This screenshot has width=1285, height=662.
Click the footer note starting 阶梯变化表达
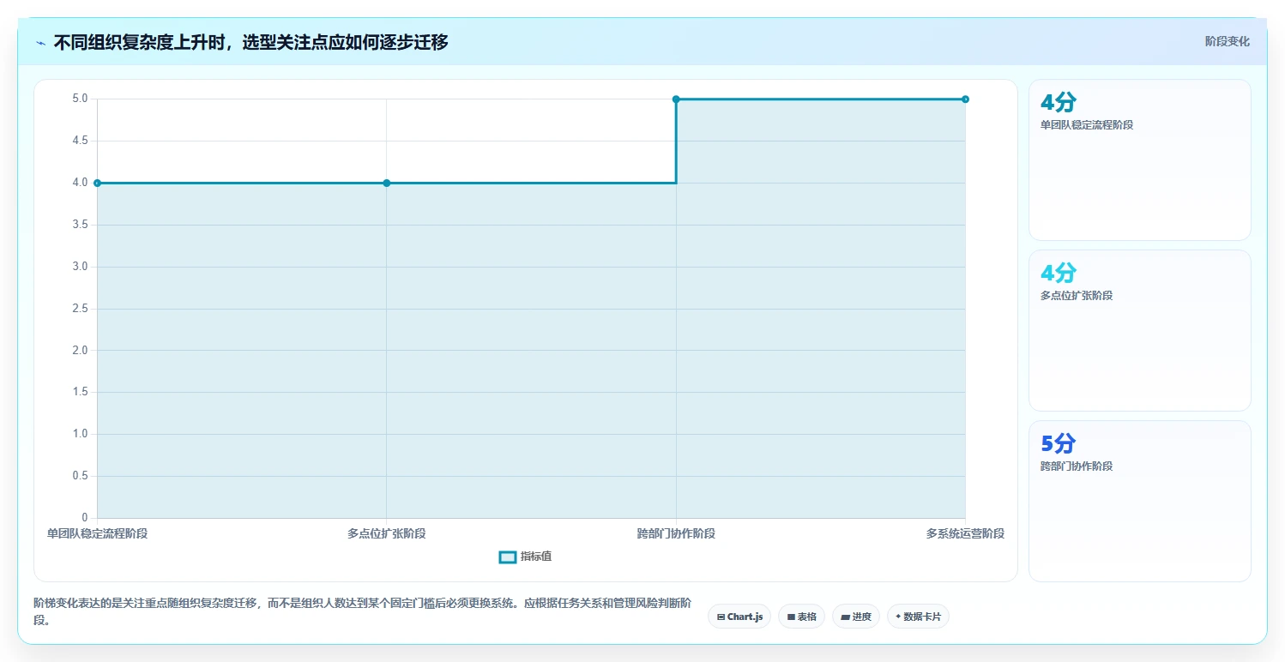(x=363, y=611)
